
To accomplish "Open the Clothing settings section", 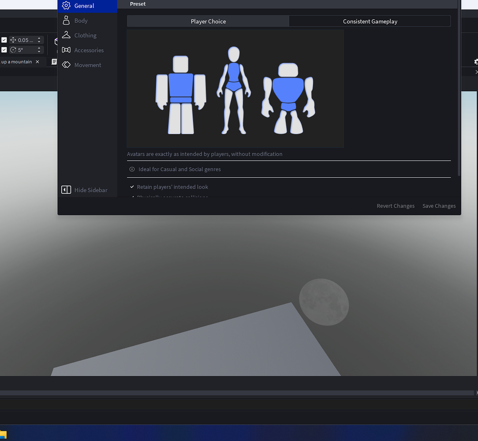I will click(87, 35).
